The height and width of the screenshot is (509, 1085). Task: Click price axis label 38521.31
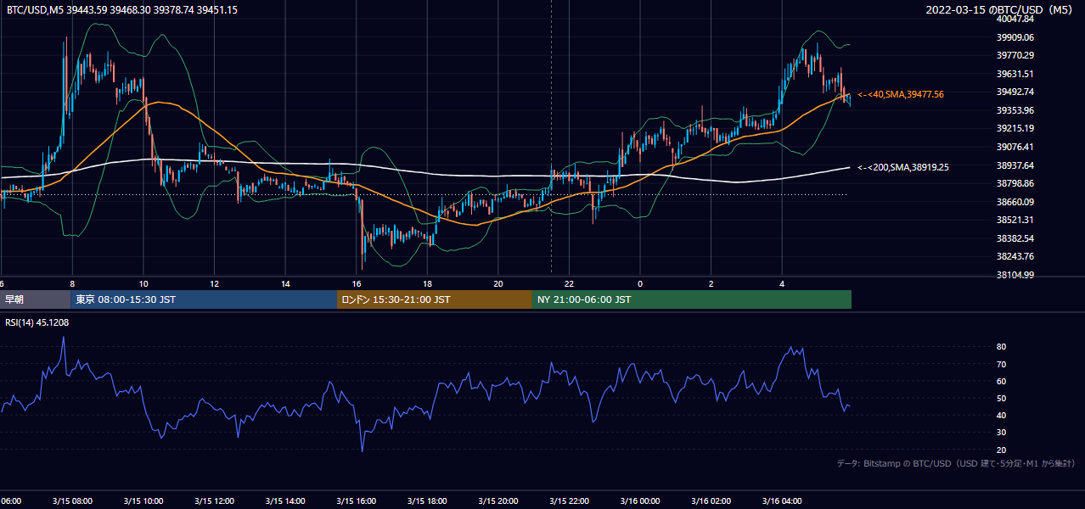pyautogui.click(x=1015, y=220)
